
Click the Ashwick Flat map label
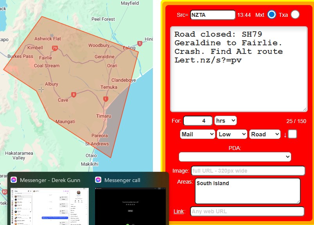48,39
